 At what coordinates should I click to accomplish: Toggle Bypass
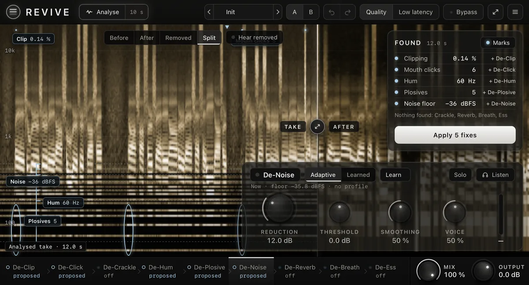pyautogui.click(x=463, y=12)
